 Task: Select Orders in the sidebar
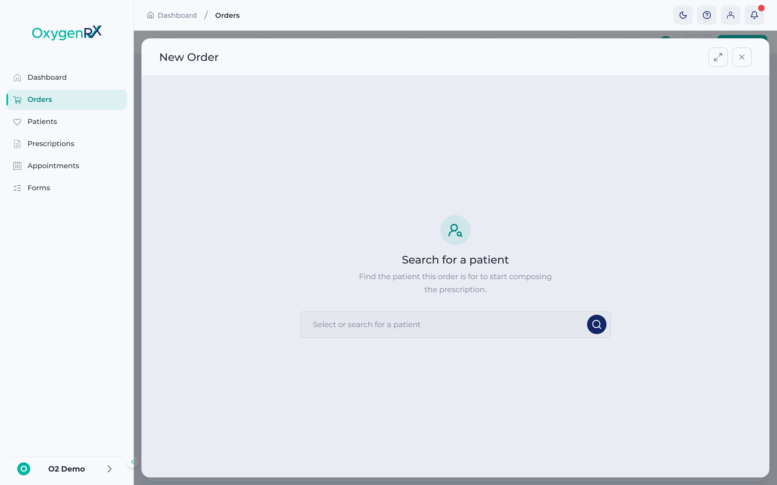[66, 99]
